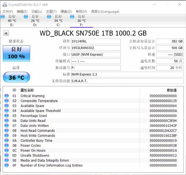Screen dimensions: 186x175
Task: Click the status orb of Power Cycles row
Action: click(x=6, y=145)
